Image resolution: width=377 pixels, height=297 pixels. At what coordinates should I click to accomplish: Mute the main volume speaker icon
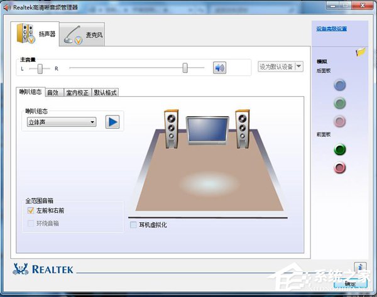(x=219, y=68)
